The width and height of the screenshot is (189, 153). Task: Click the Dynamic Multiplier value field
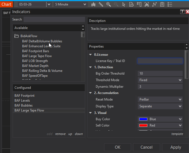[160, 87]
